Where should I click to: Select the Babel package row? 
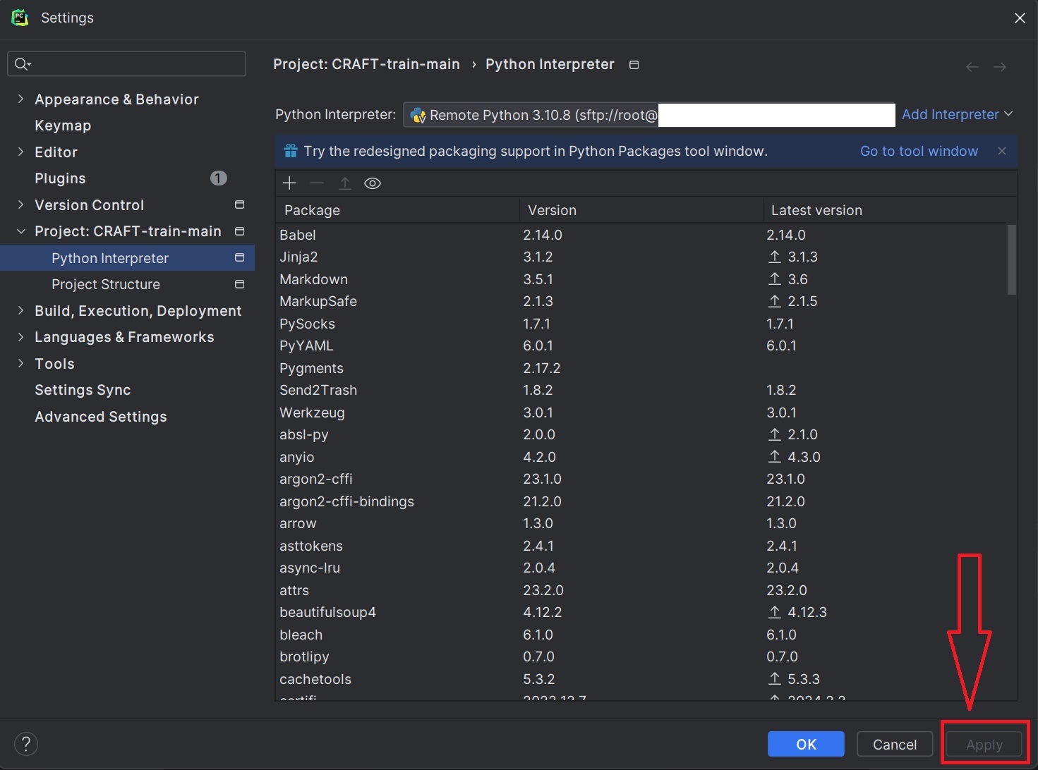click(641, 235)
